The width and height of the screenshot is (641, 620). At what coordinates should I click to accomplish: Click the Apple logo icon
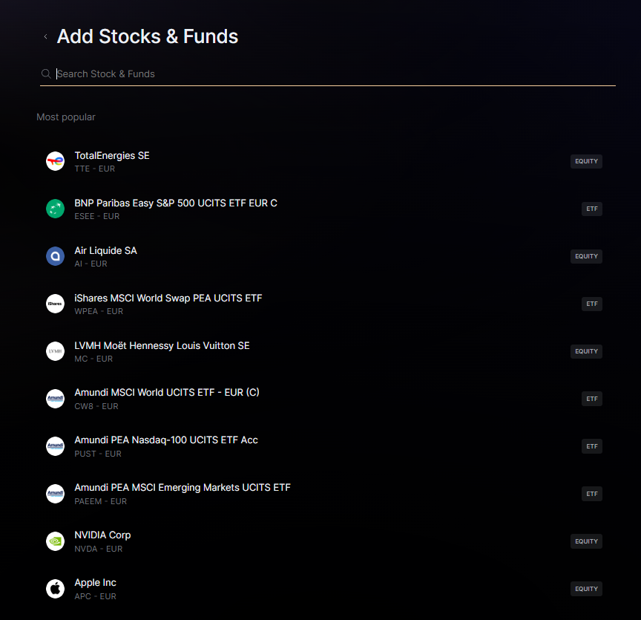pos(56,589)
